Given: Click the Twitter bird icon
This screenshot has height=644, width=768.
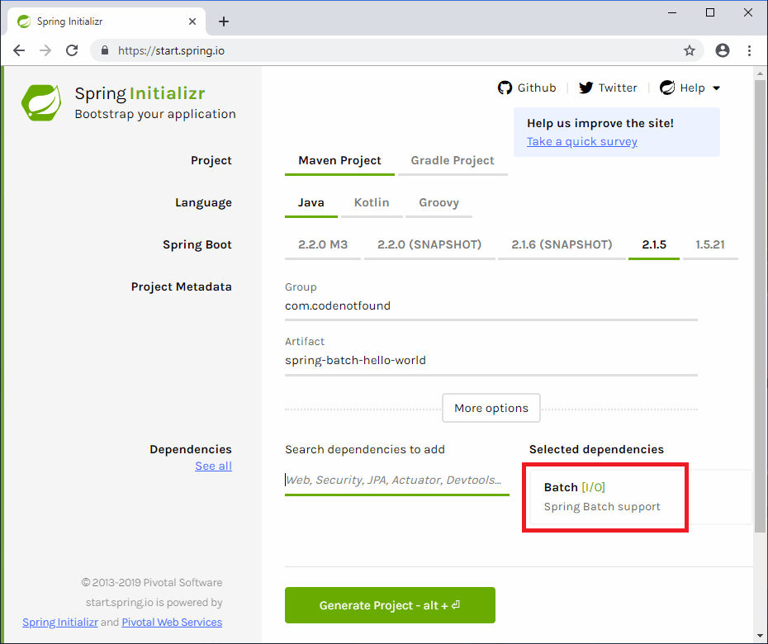Looking at the screenshot, I should tap(586, 88).
